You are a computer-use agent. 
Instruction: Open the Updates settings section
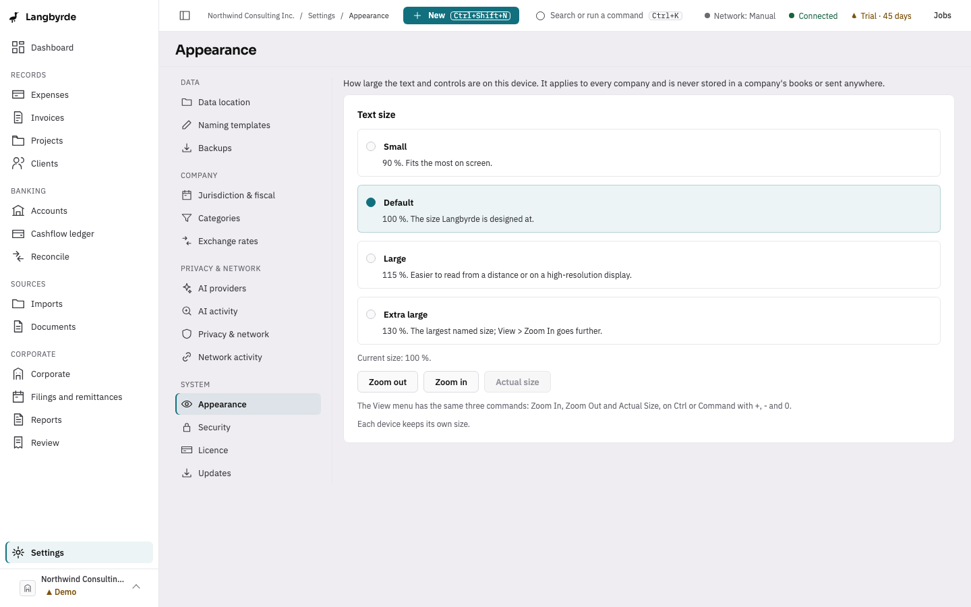(x=248, y=473)
